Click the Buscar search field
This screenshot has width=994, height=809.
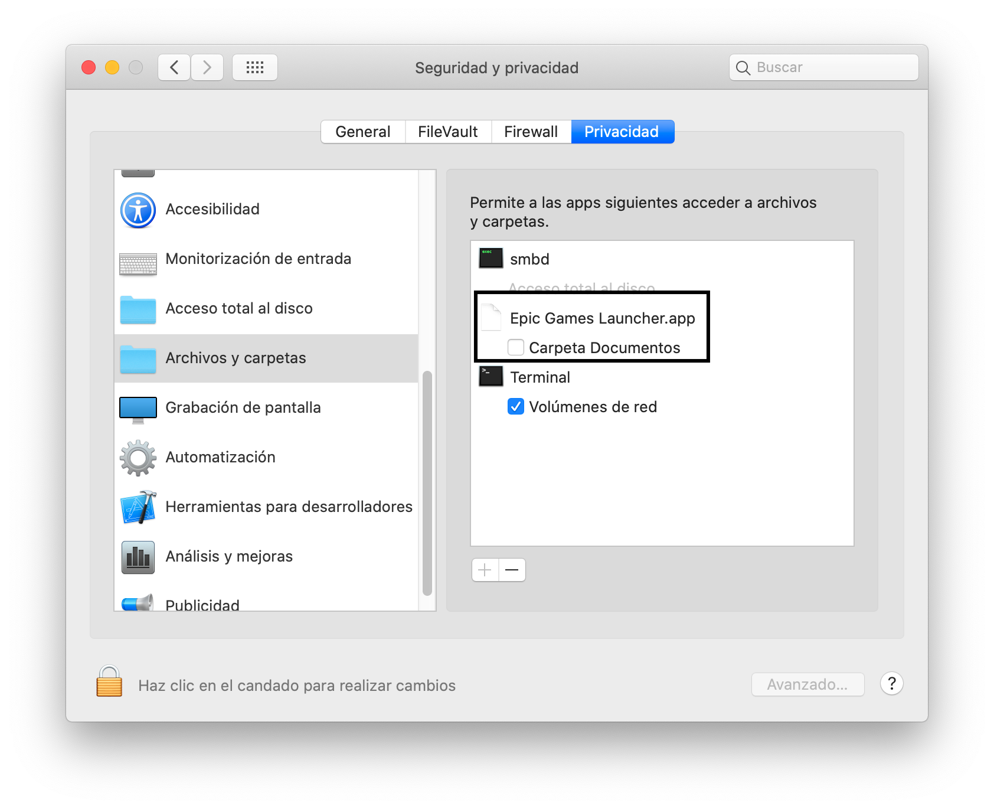click(824, 67)
